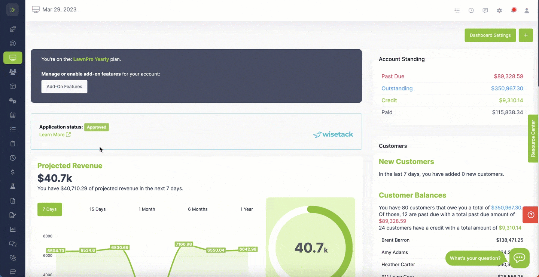Viewport: 539px width, 277px height.
Task: Click the LawnPro Yearly plan name
Action: tap(91, 59)
